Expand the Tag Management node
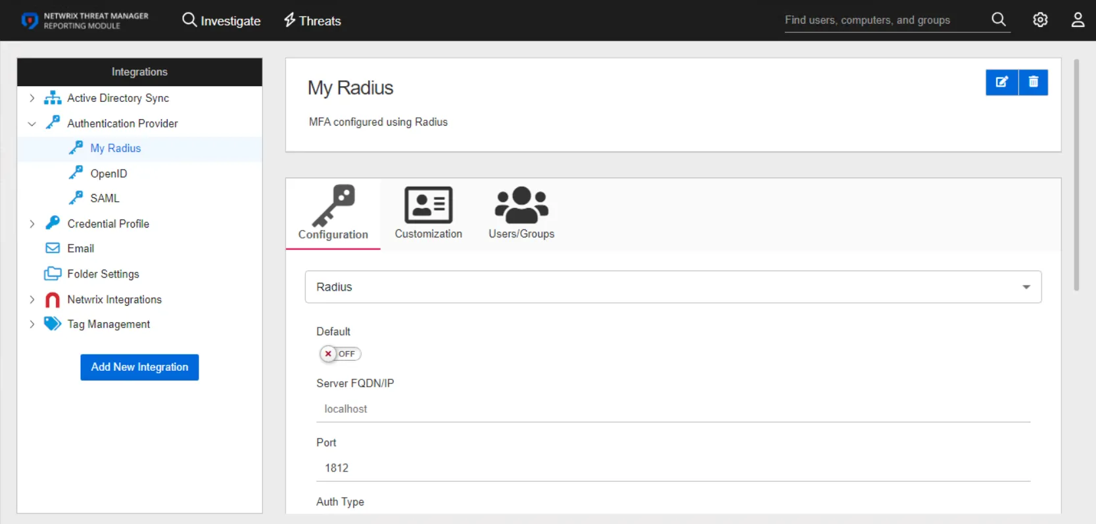This screenshot has width=1096, height=524. 32,324
